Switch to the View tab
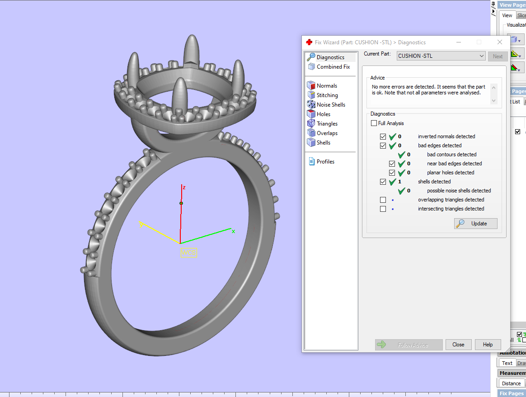This screenshot has width=526, height=397. (507, 15)
